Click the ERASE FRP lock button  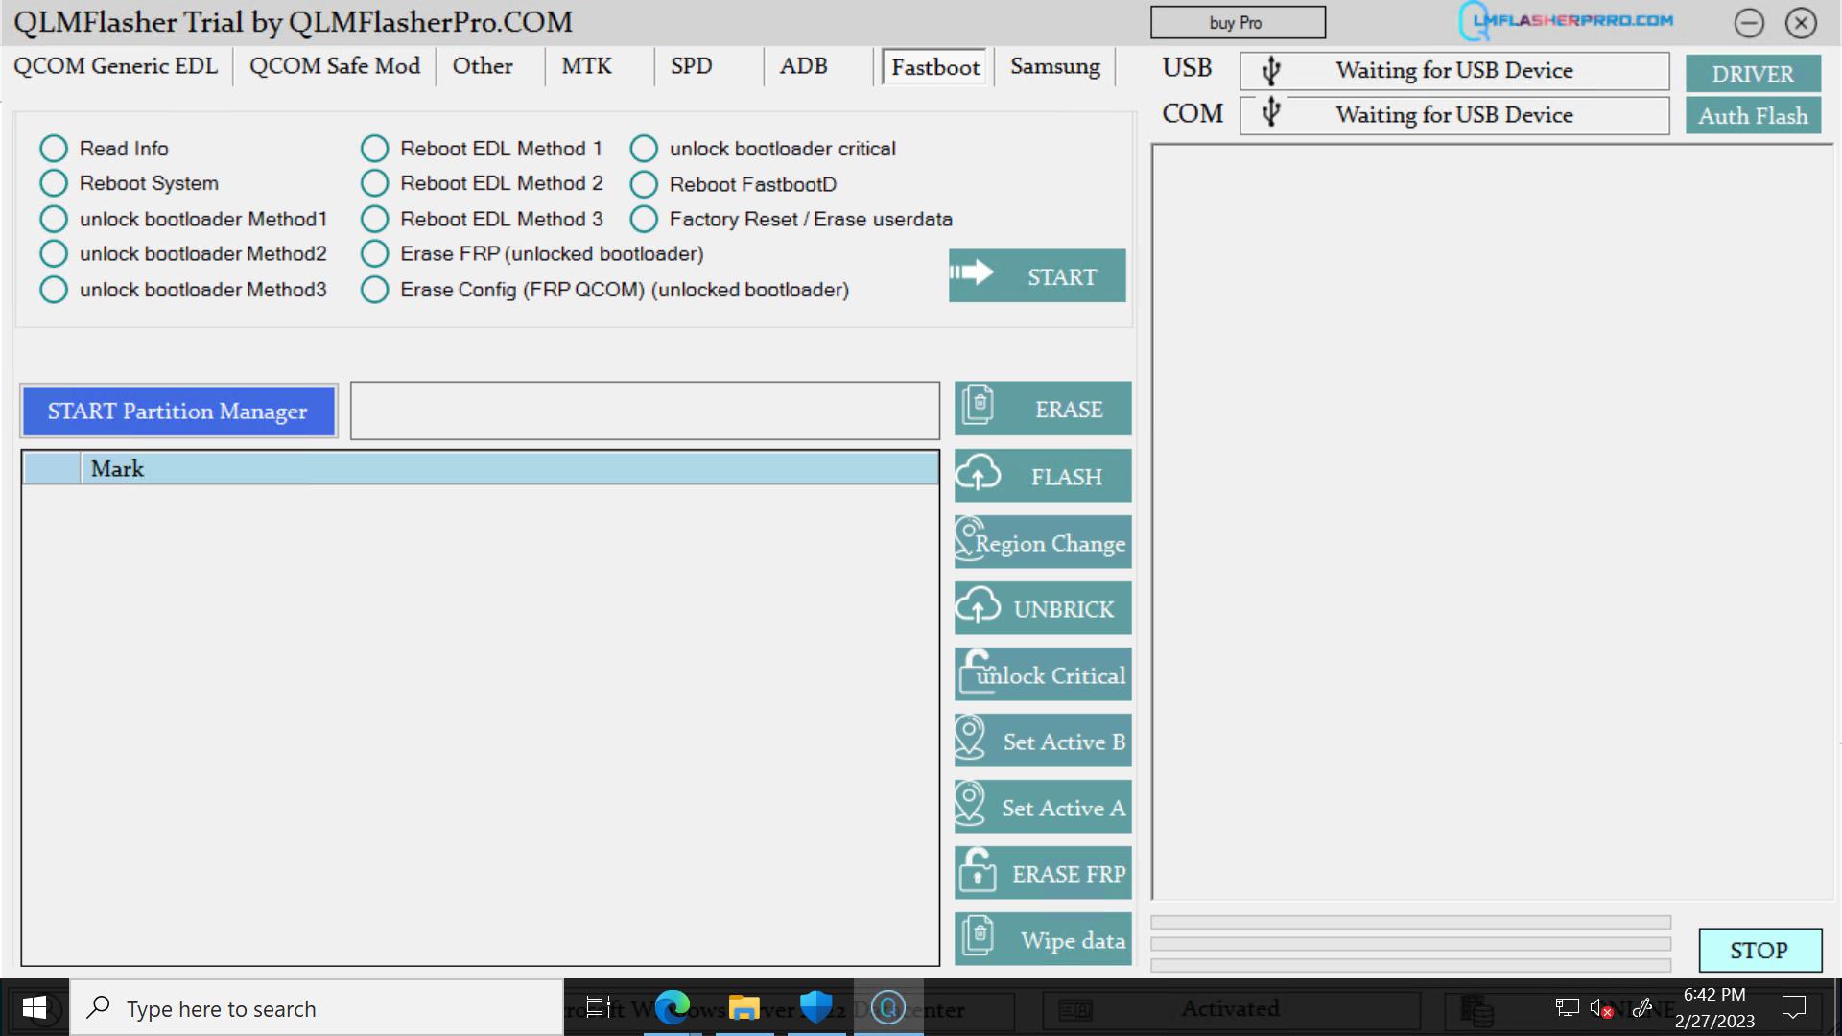pyautogui.click(x=1043, y=873)
